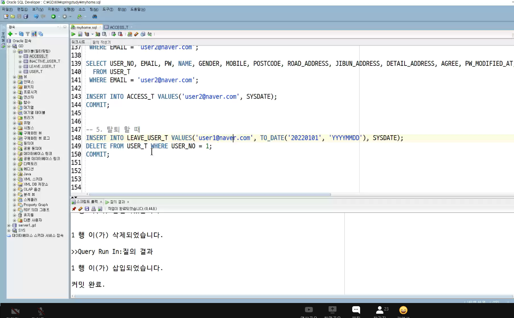This screenshot has width=514, height=318.
Task: Clear worksheet with the eraser icon
Action: pos(136,34)
